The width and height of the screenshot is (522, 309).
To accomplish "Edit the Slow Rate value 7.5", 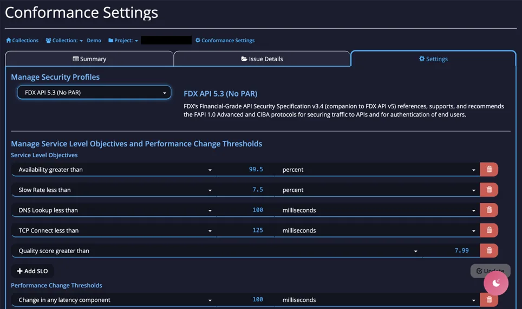I will pos(246,190).
